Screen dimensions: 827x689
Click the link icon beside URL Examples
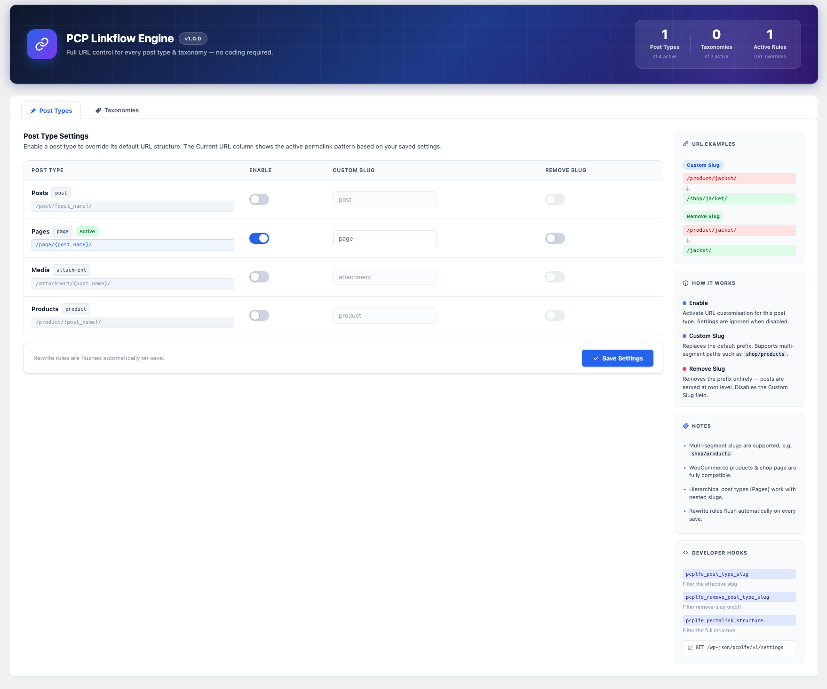pyautogui.click(x=685, y=144)
